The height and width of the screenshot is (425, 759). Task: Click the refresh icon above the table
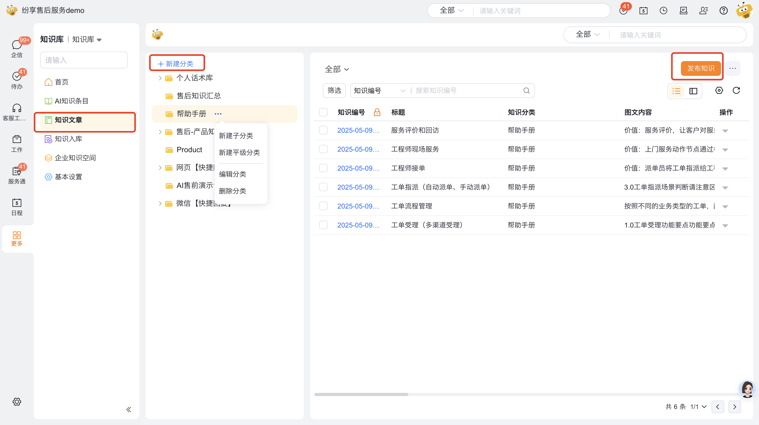coord(736,91)
